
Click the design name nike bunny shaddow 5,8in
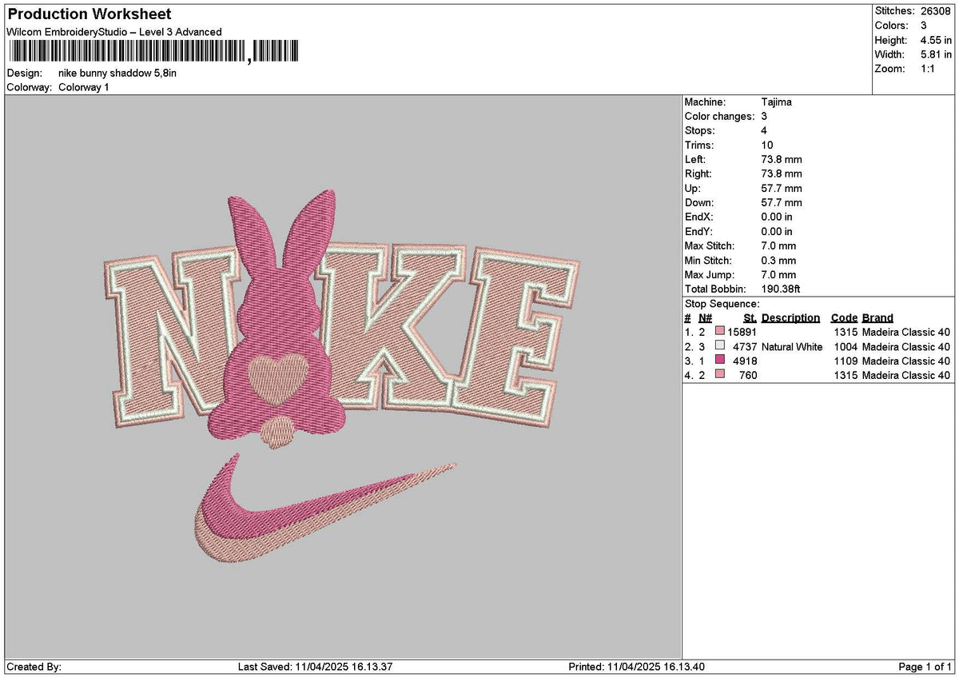pos(117,73)
